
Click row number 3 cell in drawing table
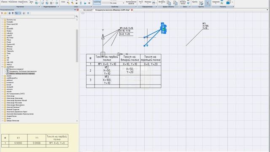[x=90, y=80]
